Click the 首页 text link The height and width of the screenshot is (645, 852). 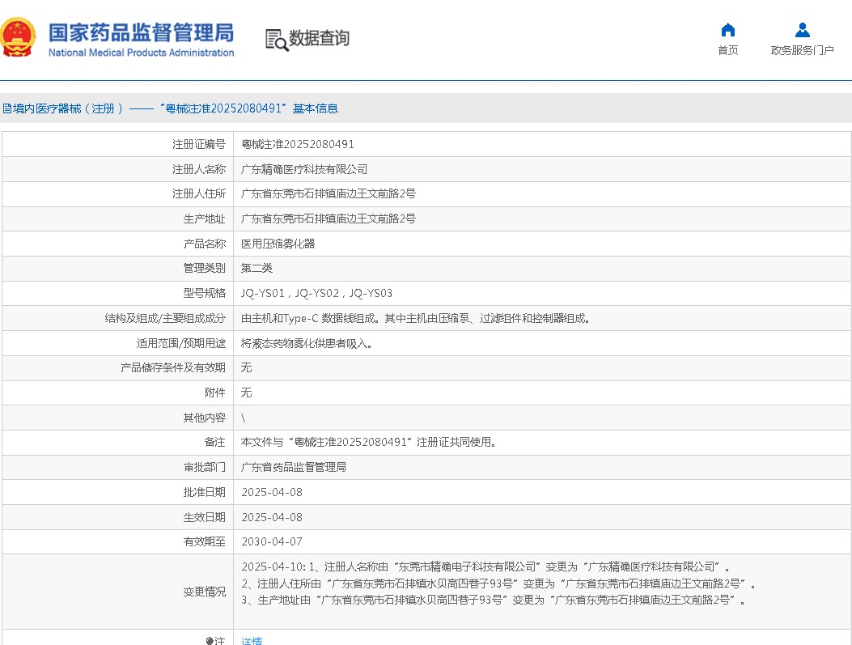727,49
